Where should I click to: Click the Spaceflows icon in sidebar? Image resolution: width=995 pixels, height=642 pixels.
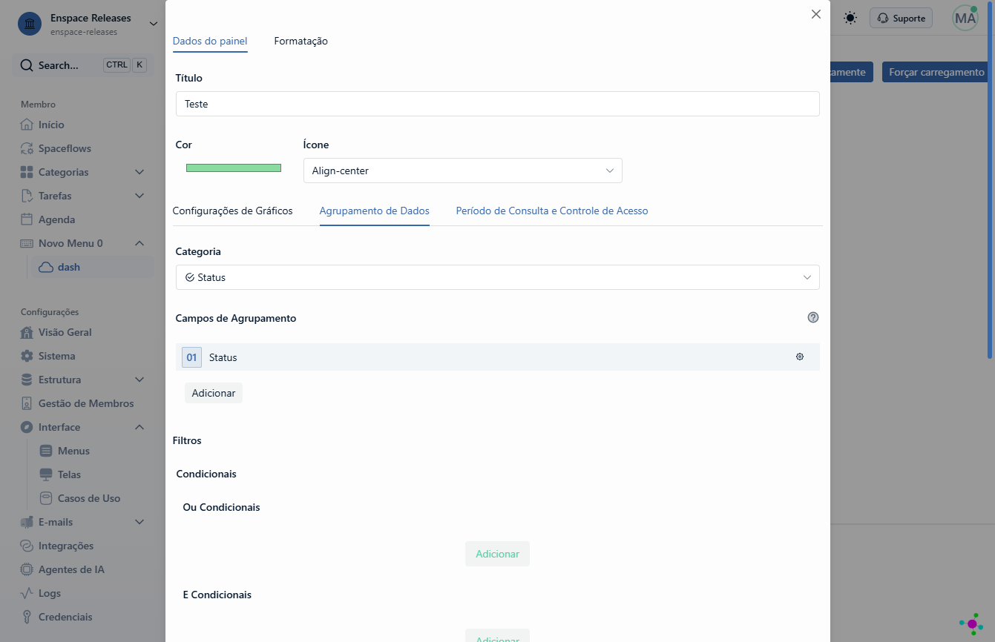tap(27, 148)
